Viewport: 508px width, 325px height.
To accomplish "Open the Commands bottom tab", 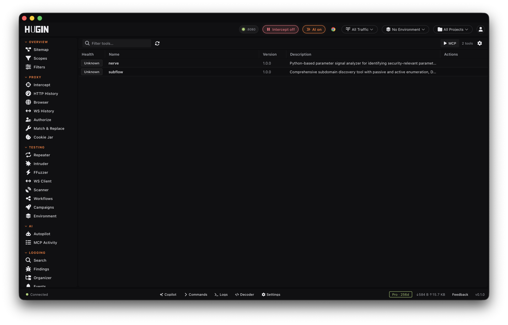I will coord(196,294).
